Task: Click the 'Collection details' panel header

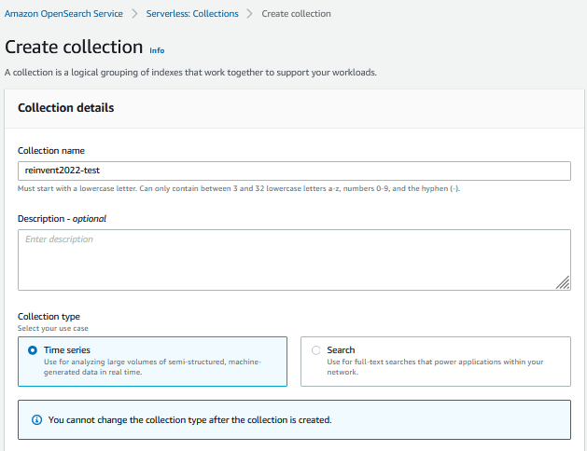Action: (66, 108)
